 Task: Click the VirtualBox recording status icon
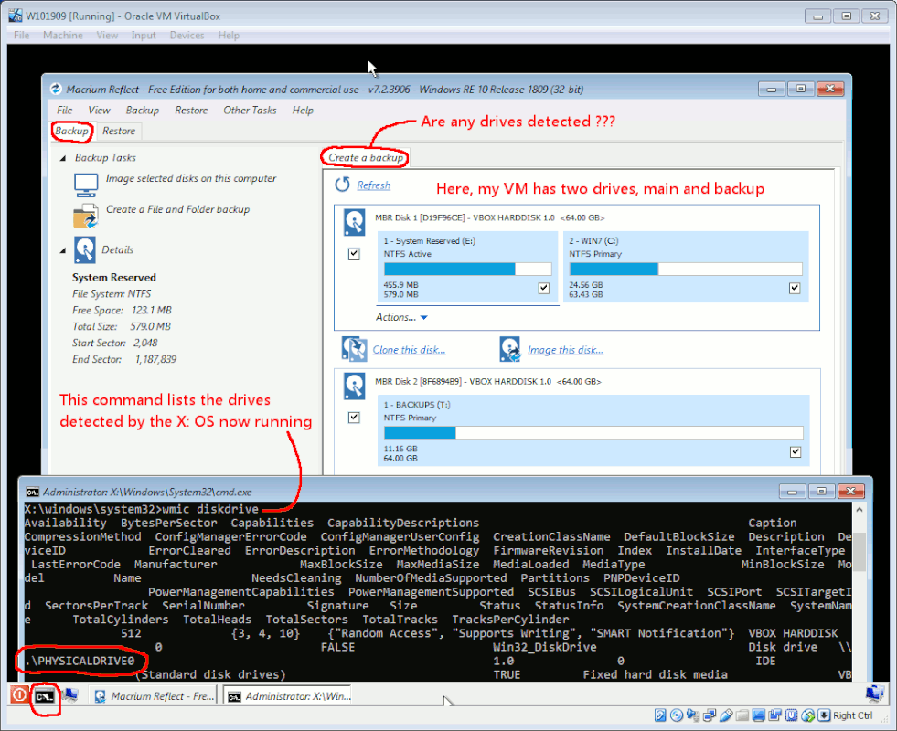point(775,715)
